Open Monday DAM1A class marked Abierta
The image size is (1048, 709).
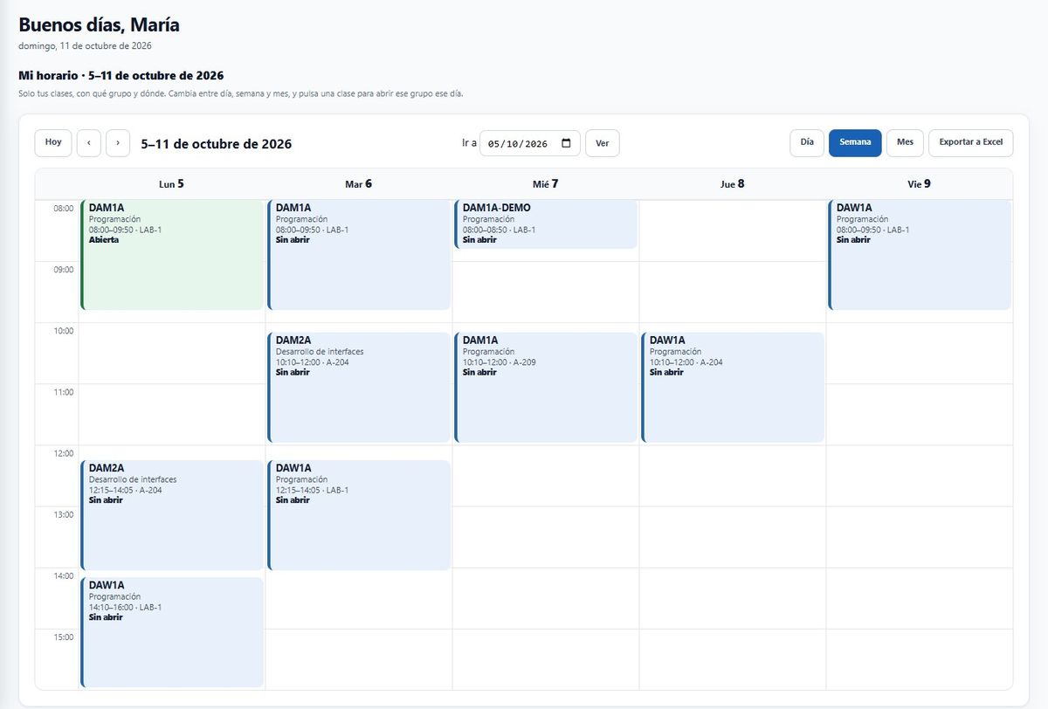[172, 255]
